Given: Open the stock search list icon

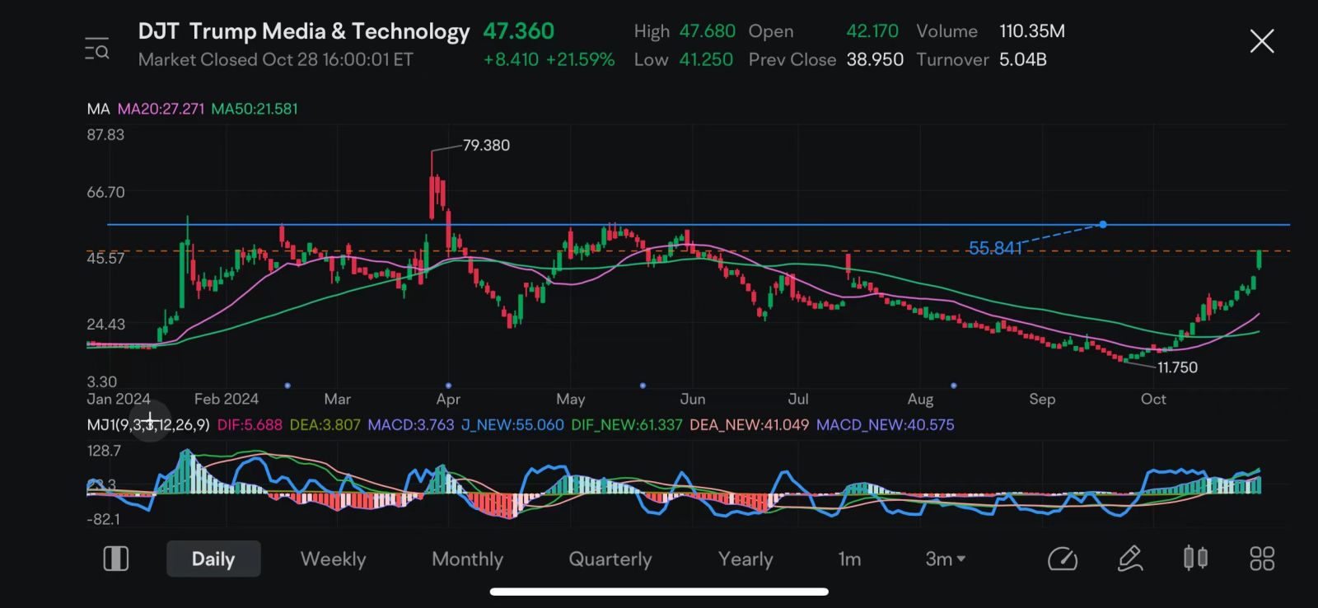Looking at the screenshot, I should [96, 49].
